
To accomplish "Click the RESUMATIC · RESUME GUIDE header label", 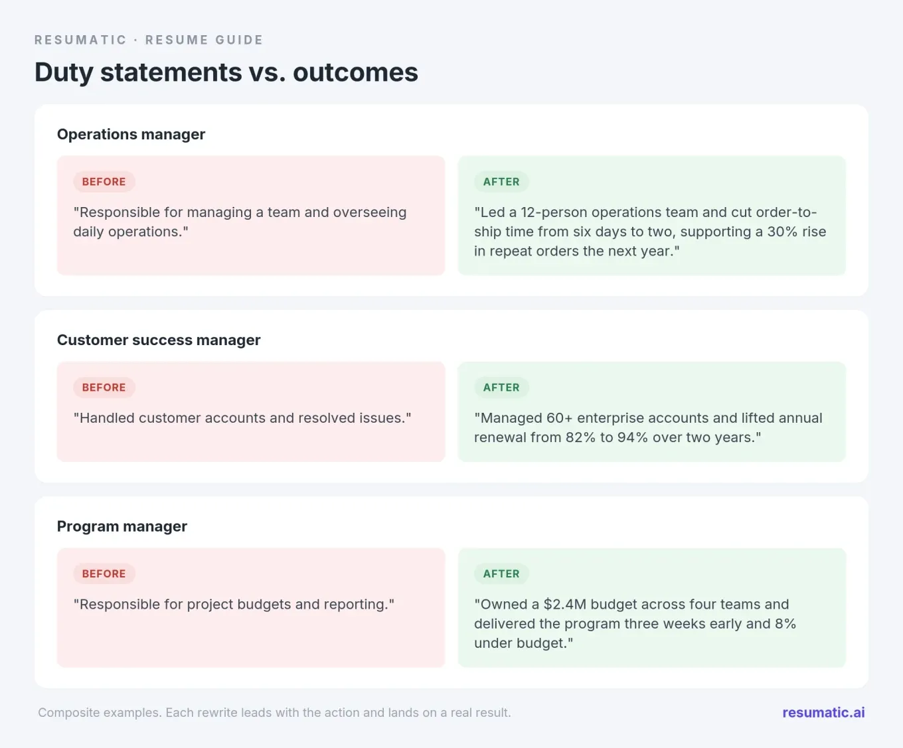I will 149,40.
